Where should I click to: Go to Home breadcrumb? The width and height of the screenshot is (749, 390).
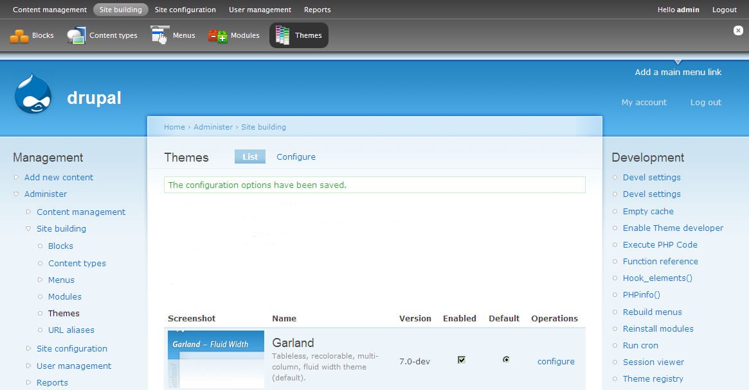click(x=174, y=127)
